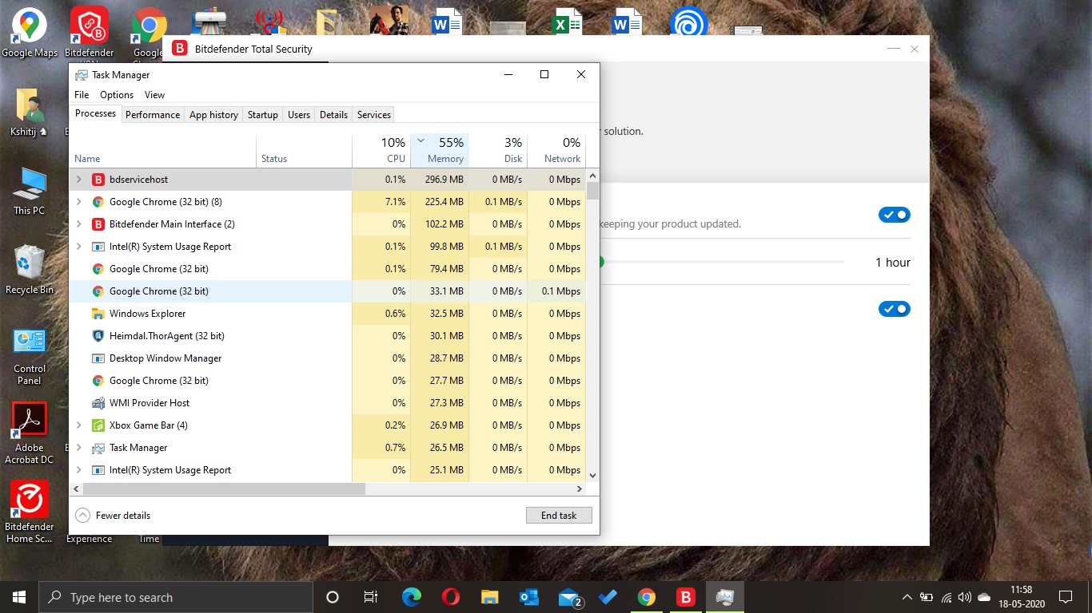This screenshot has height=613, width=1092.
Task: Launch Microsoft Edge from the taskbar
Action: pos(412,597)
